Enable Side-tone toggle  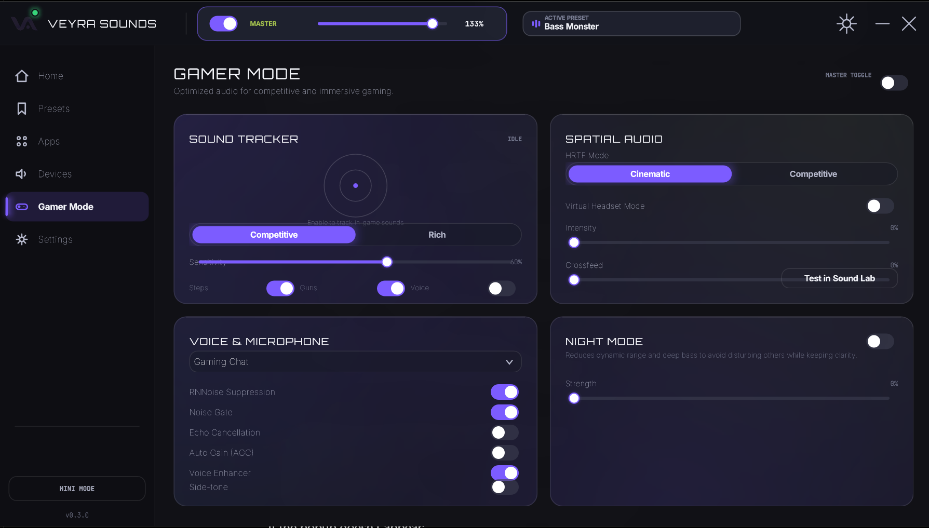coord(505,487)
